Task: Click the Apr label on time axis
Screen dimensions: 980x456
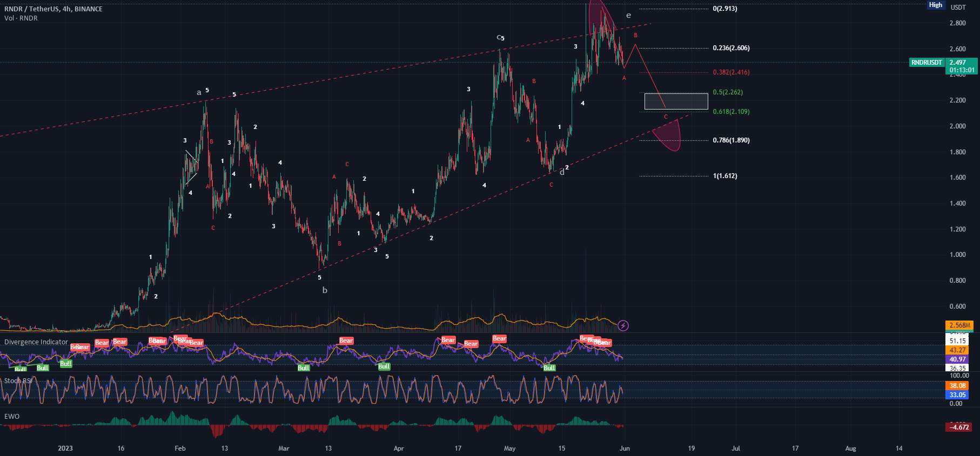Action: point(399,448)
